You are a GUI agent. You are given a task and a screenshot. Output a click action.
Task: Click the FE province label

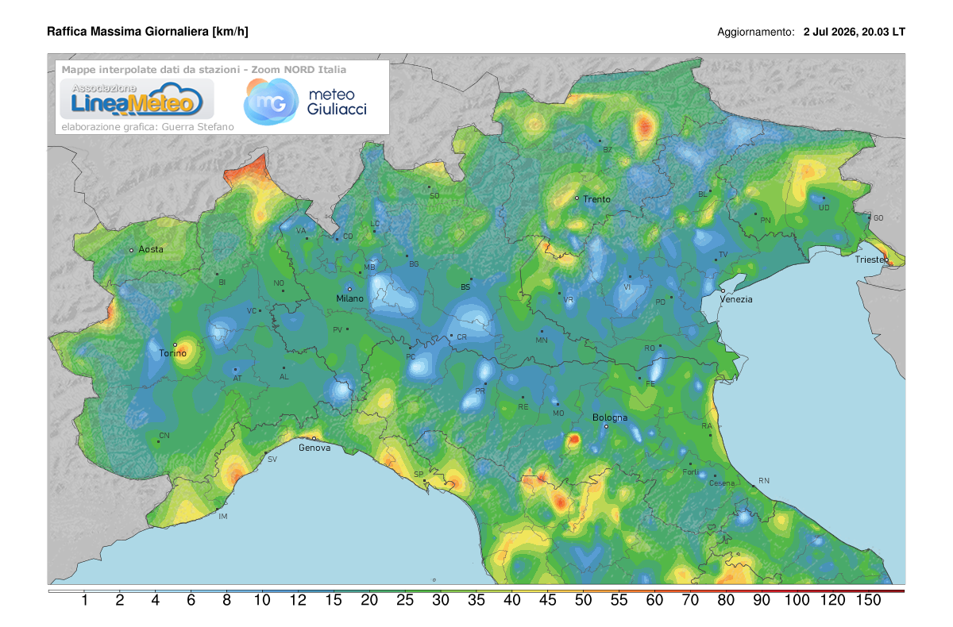649,384
